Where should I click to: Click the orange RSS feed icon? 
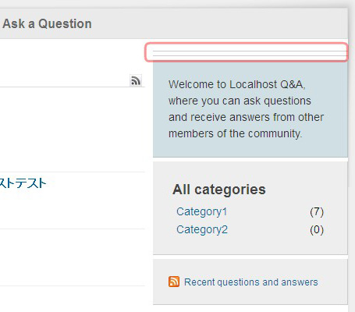pos(174,282)
